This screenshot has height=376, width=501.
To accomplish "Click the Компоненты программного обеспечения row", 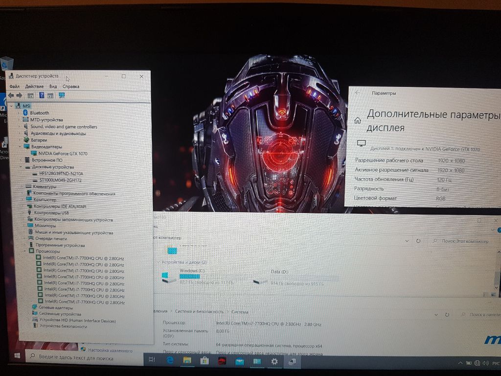I will click(x=74, y=193).
